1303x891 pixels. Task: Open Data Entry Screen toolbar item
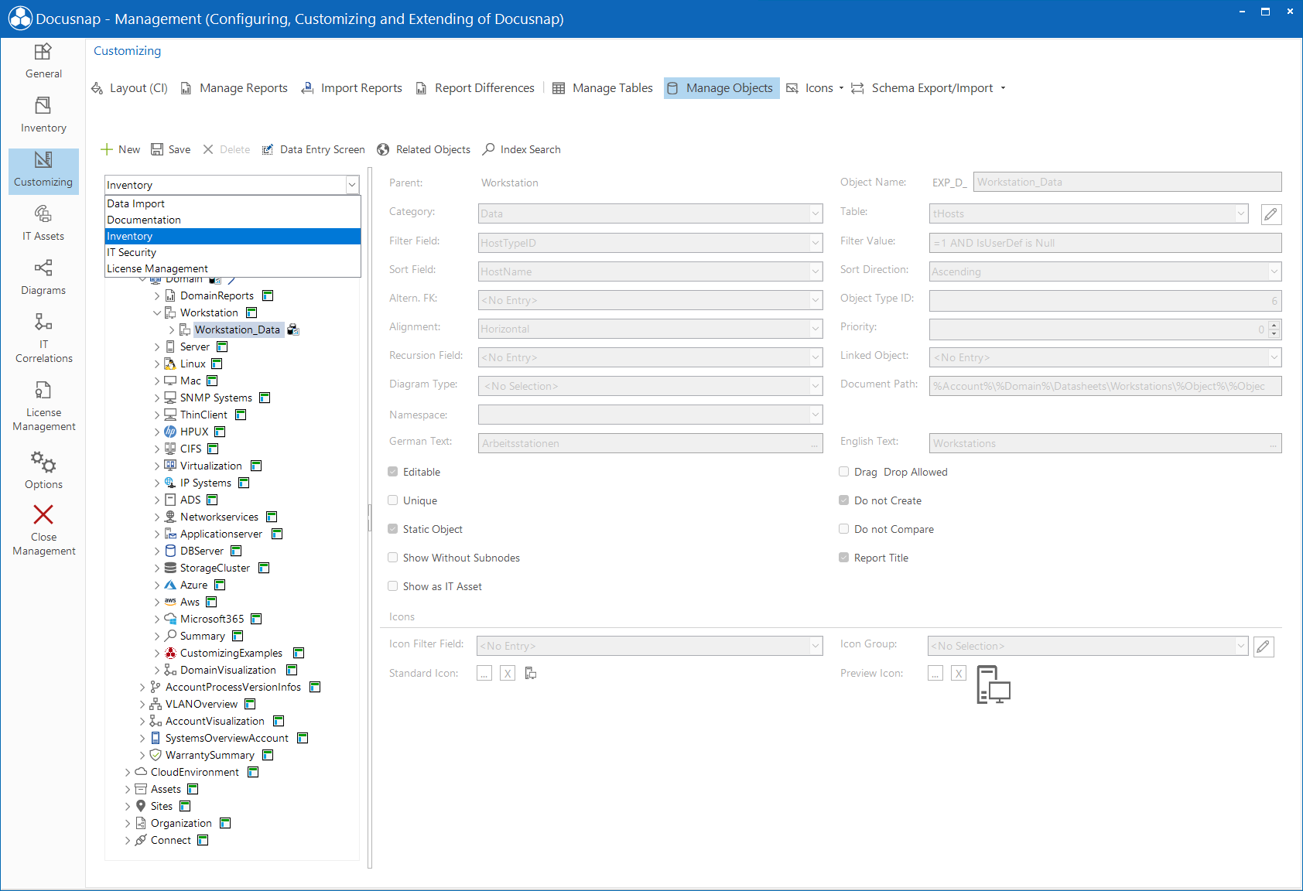tap(313, 149)
